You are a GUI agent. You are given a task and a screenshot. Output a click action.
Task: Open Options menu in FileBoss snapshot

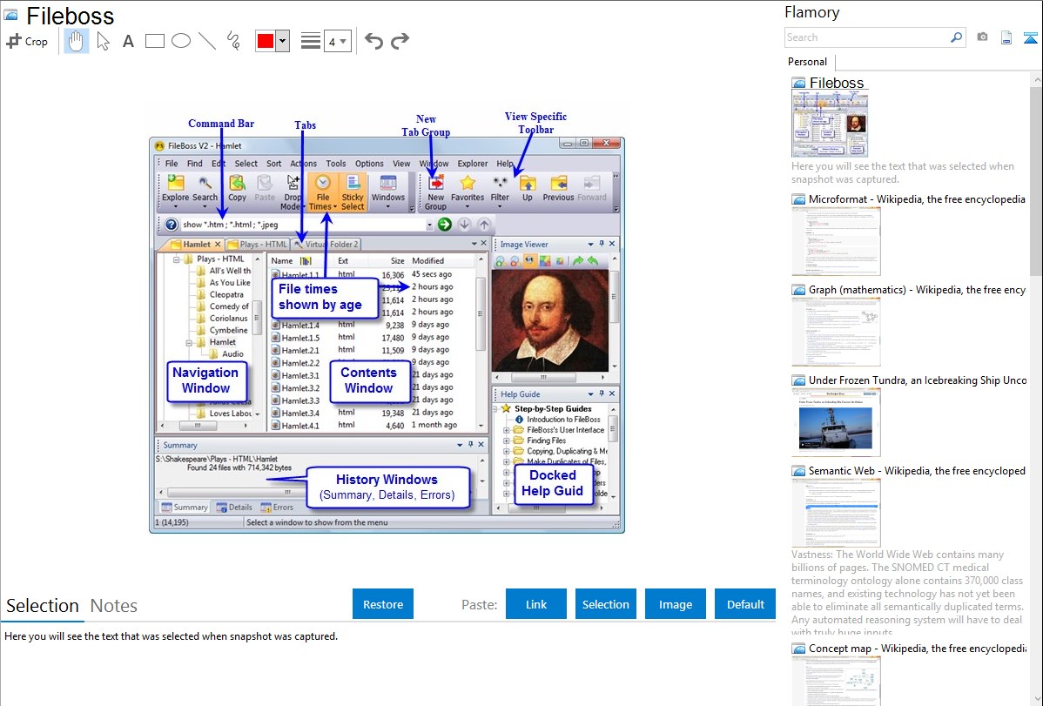coord(369,163)
